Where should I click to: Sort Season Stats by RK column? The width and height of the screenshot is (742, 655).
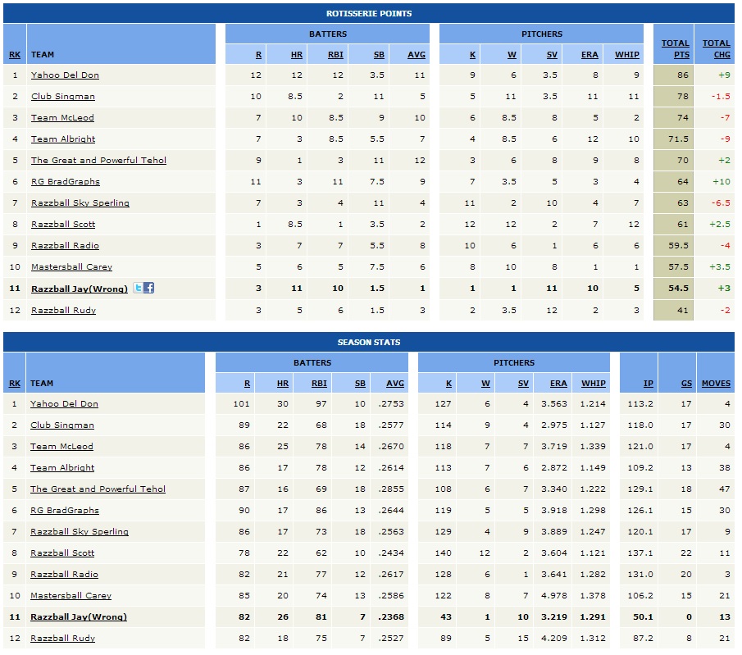pyautogui.click(x=15, y=384)
